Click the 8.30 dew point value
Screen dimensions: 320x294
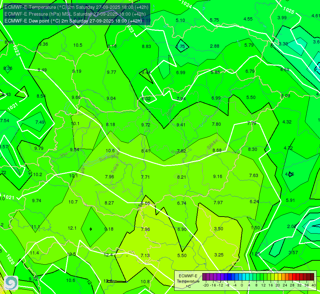click(253, 149)
